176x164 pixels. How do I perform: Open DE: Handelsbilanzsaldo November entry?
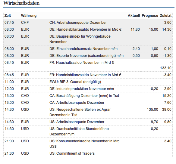pyautogui.click(x=88, y=29)
